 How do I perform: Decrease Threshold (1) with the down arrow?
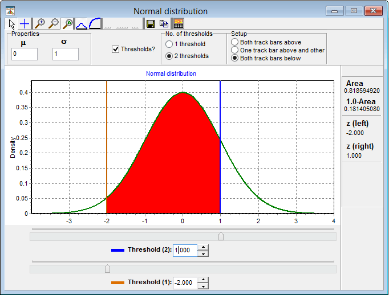pyautogui.click(x=203, y=286)
